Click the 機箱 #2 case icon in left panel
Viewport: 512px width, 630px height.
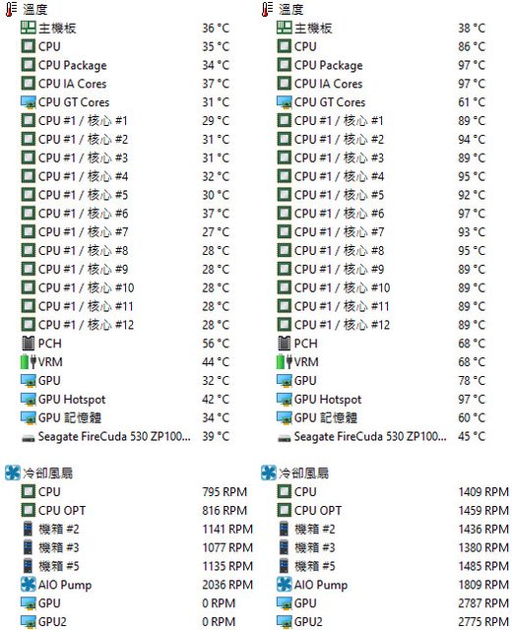pos(28,529)
